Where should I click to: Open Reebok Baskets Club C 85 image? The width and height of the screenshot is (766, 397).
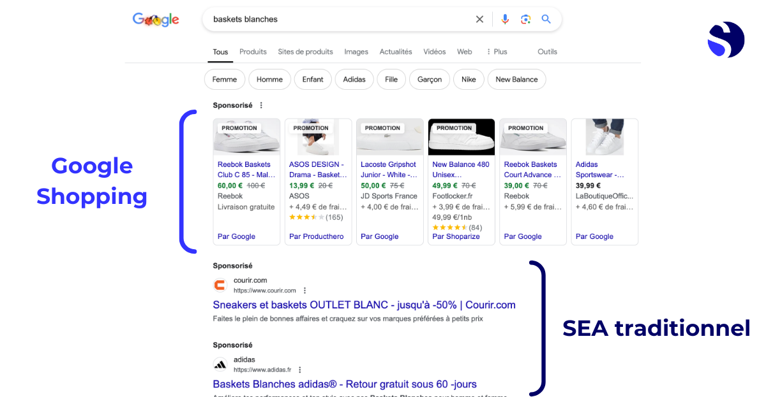(x=246, y=137)
